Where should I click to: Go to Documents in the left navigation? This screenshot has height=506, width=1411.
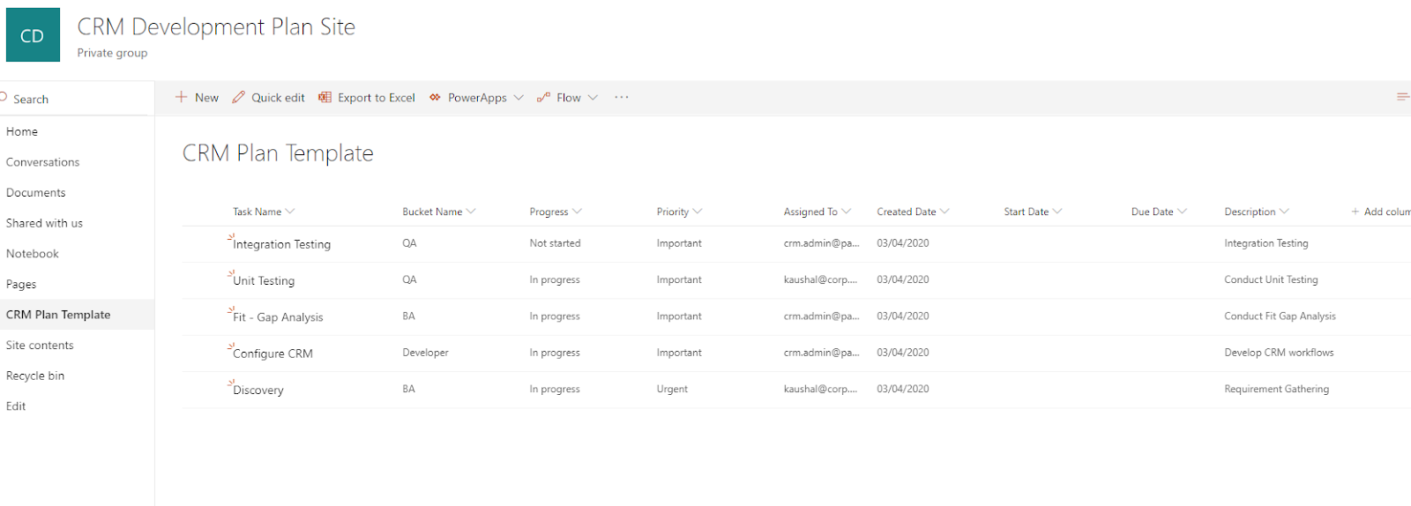(x=36, y=192)
